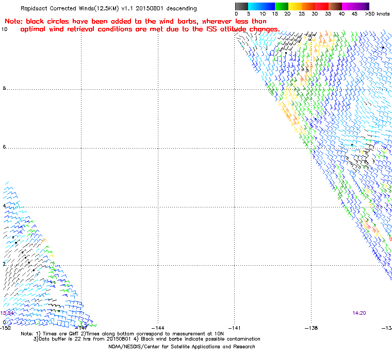
Task: Click the purple swath time '15:54'
Action: (7, 313)
